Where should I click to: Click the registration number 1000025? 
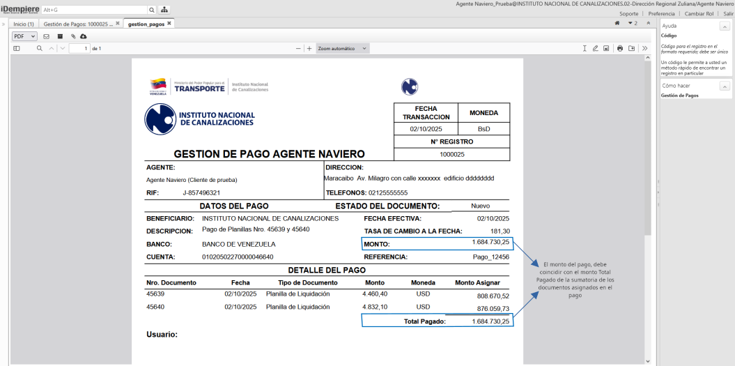tap(452, 154)
